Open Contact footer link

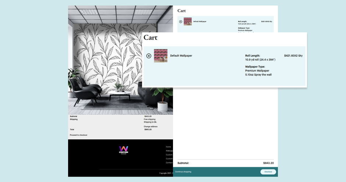(x=169, y=163)
